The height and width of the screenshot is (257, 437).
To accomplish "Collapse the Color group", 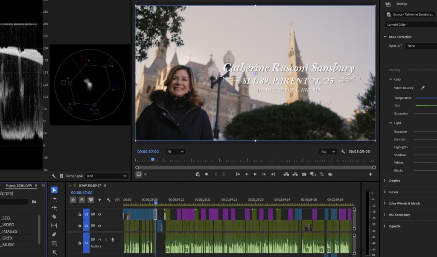I will pyautogui.click(x=391, y=79).
